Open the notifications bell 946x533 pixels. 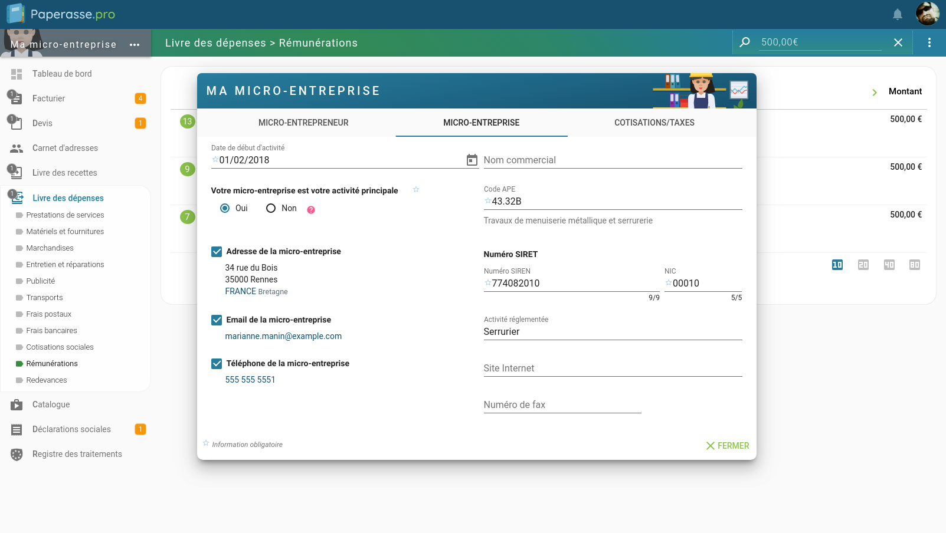(x=897, y=14)
